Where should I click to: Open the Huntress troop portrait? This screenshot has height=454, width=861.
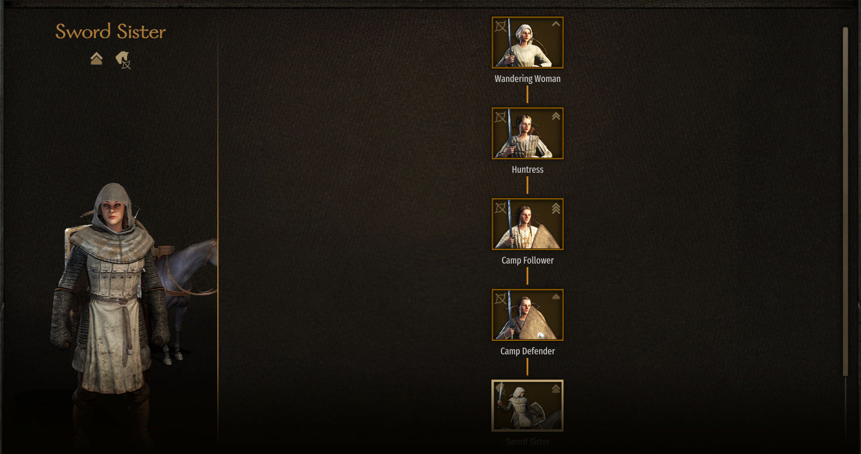click(528, 134)
